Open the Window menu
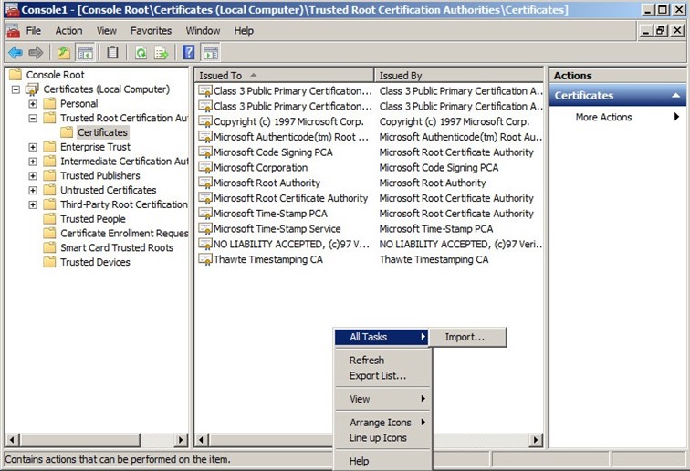Viewport: 690px width, 471px height. point(203,30)
